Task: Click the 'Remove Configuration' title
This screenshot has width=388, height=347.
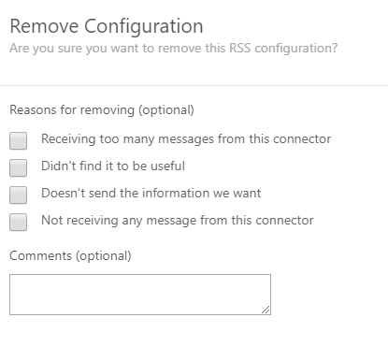Action: (107, 26)
